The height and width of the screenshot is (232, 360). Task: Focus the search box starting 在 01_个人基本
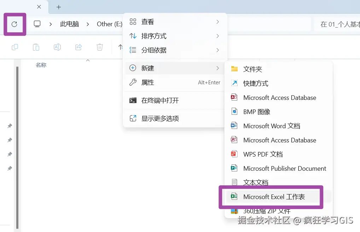tap(337, 24)
